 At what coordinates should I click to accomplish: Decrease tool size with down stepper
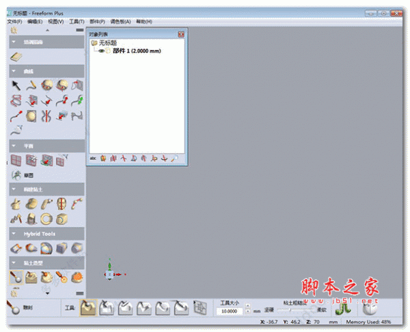point(247,312)
